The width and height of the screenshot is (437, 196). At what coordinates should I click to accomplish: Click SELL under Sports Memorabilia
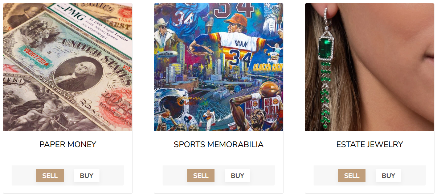[201, 176]
